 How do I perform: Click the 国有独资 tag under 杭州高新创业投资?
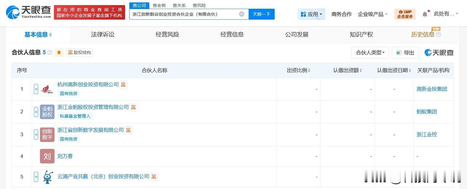tap(69, 93)
